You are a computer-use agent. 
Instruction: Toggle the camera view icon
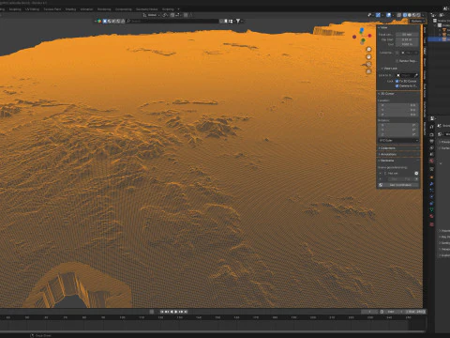(x=368, y=64)
